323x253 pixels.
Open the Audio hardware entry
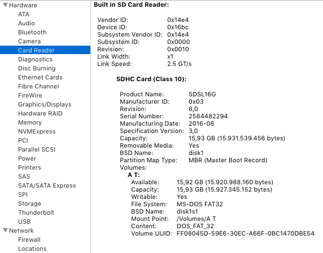coord(27,23)
